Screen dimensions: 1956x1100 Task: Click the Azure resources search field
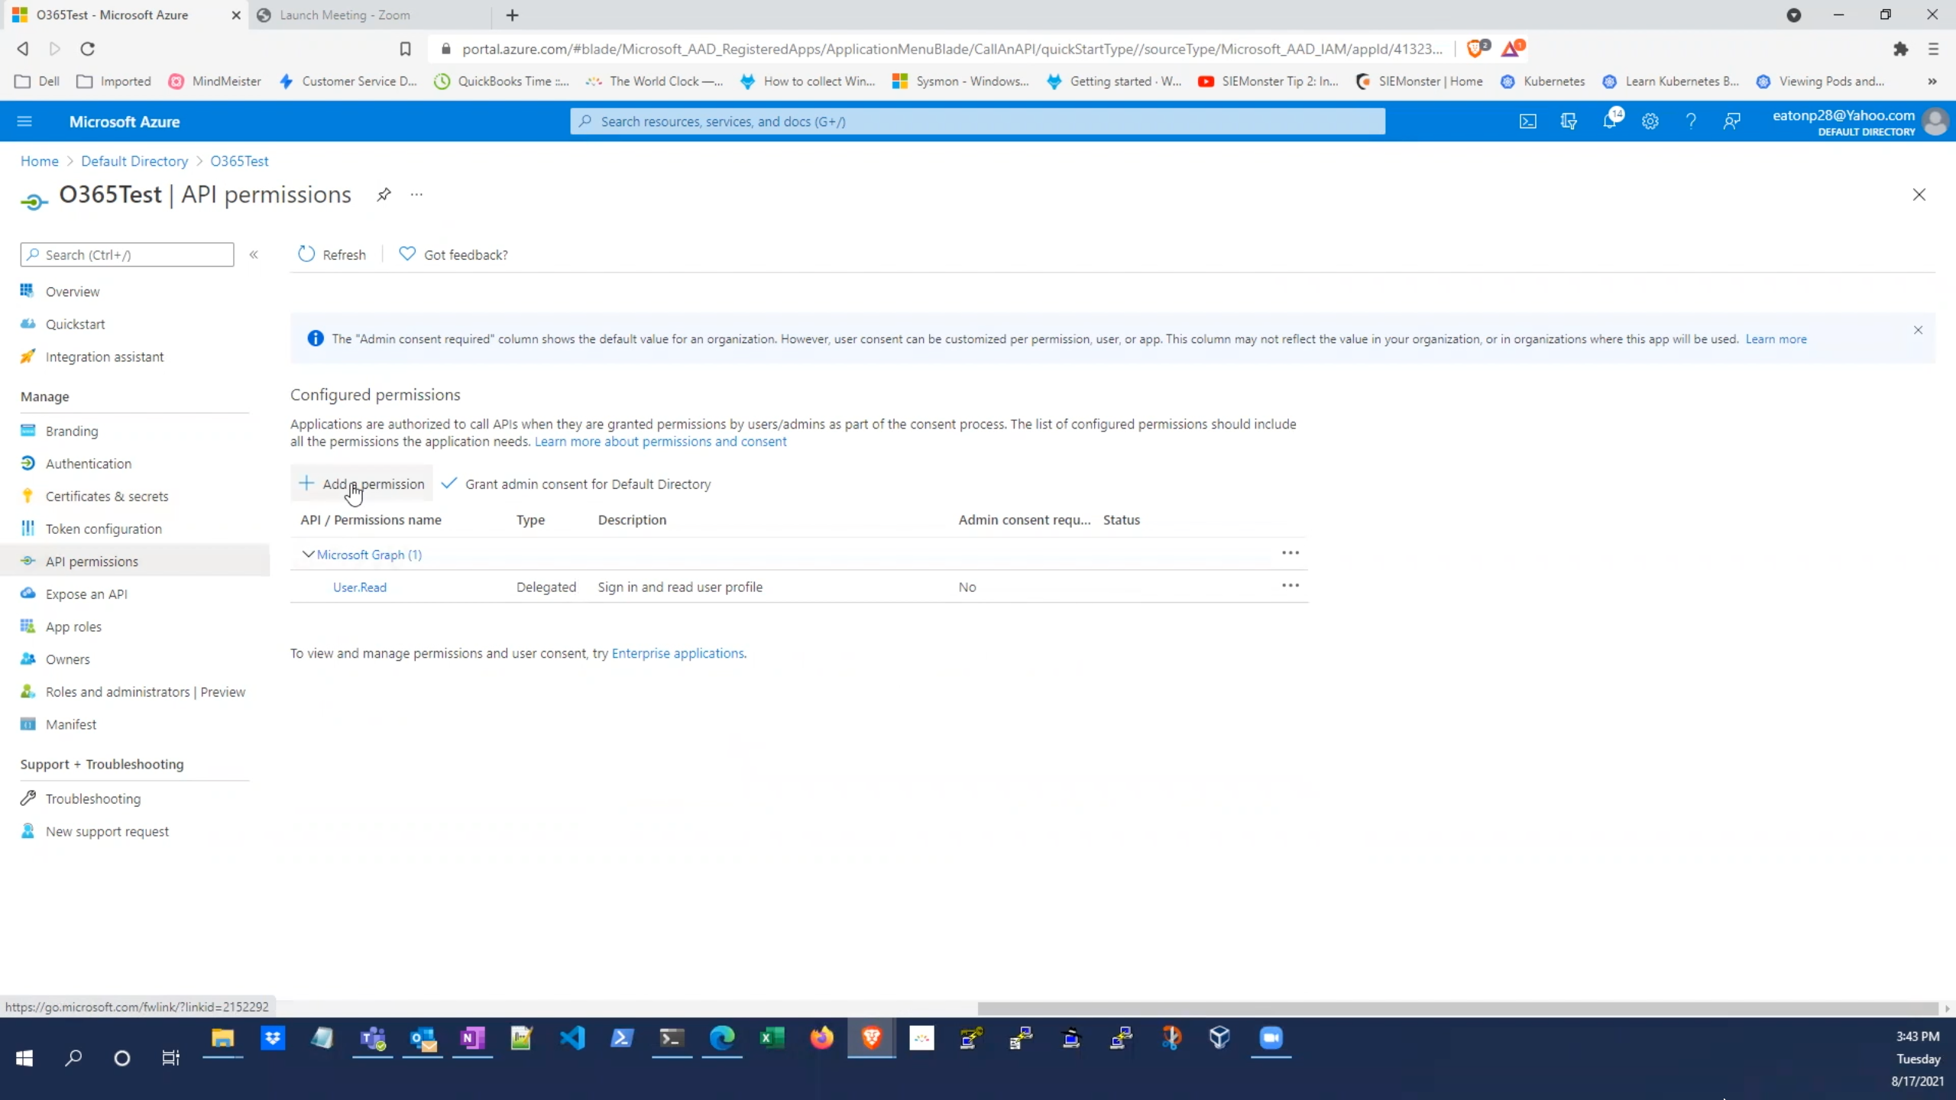point(976,121)
